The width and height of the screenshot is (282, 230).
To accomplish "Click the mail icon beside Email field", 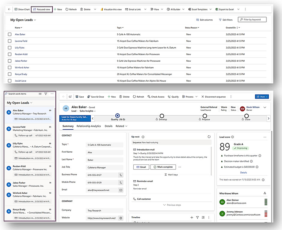I will point(121,190).
